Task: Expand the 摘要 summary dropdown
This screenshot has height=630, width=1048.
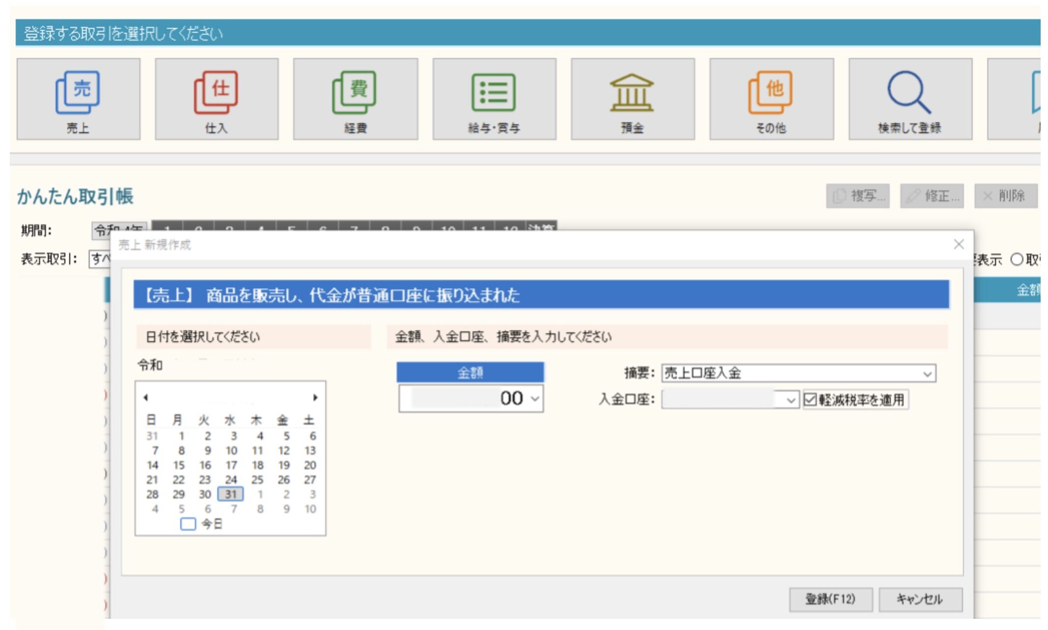Action: coord(927,374)
